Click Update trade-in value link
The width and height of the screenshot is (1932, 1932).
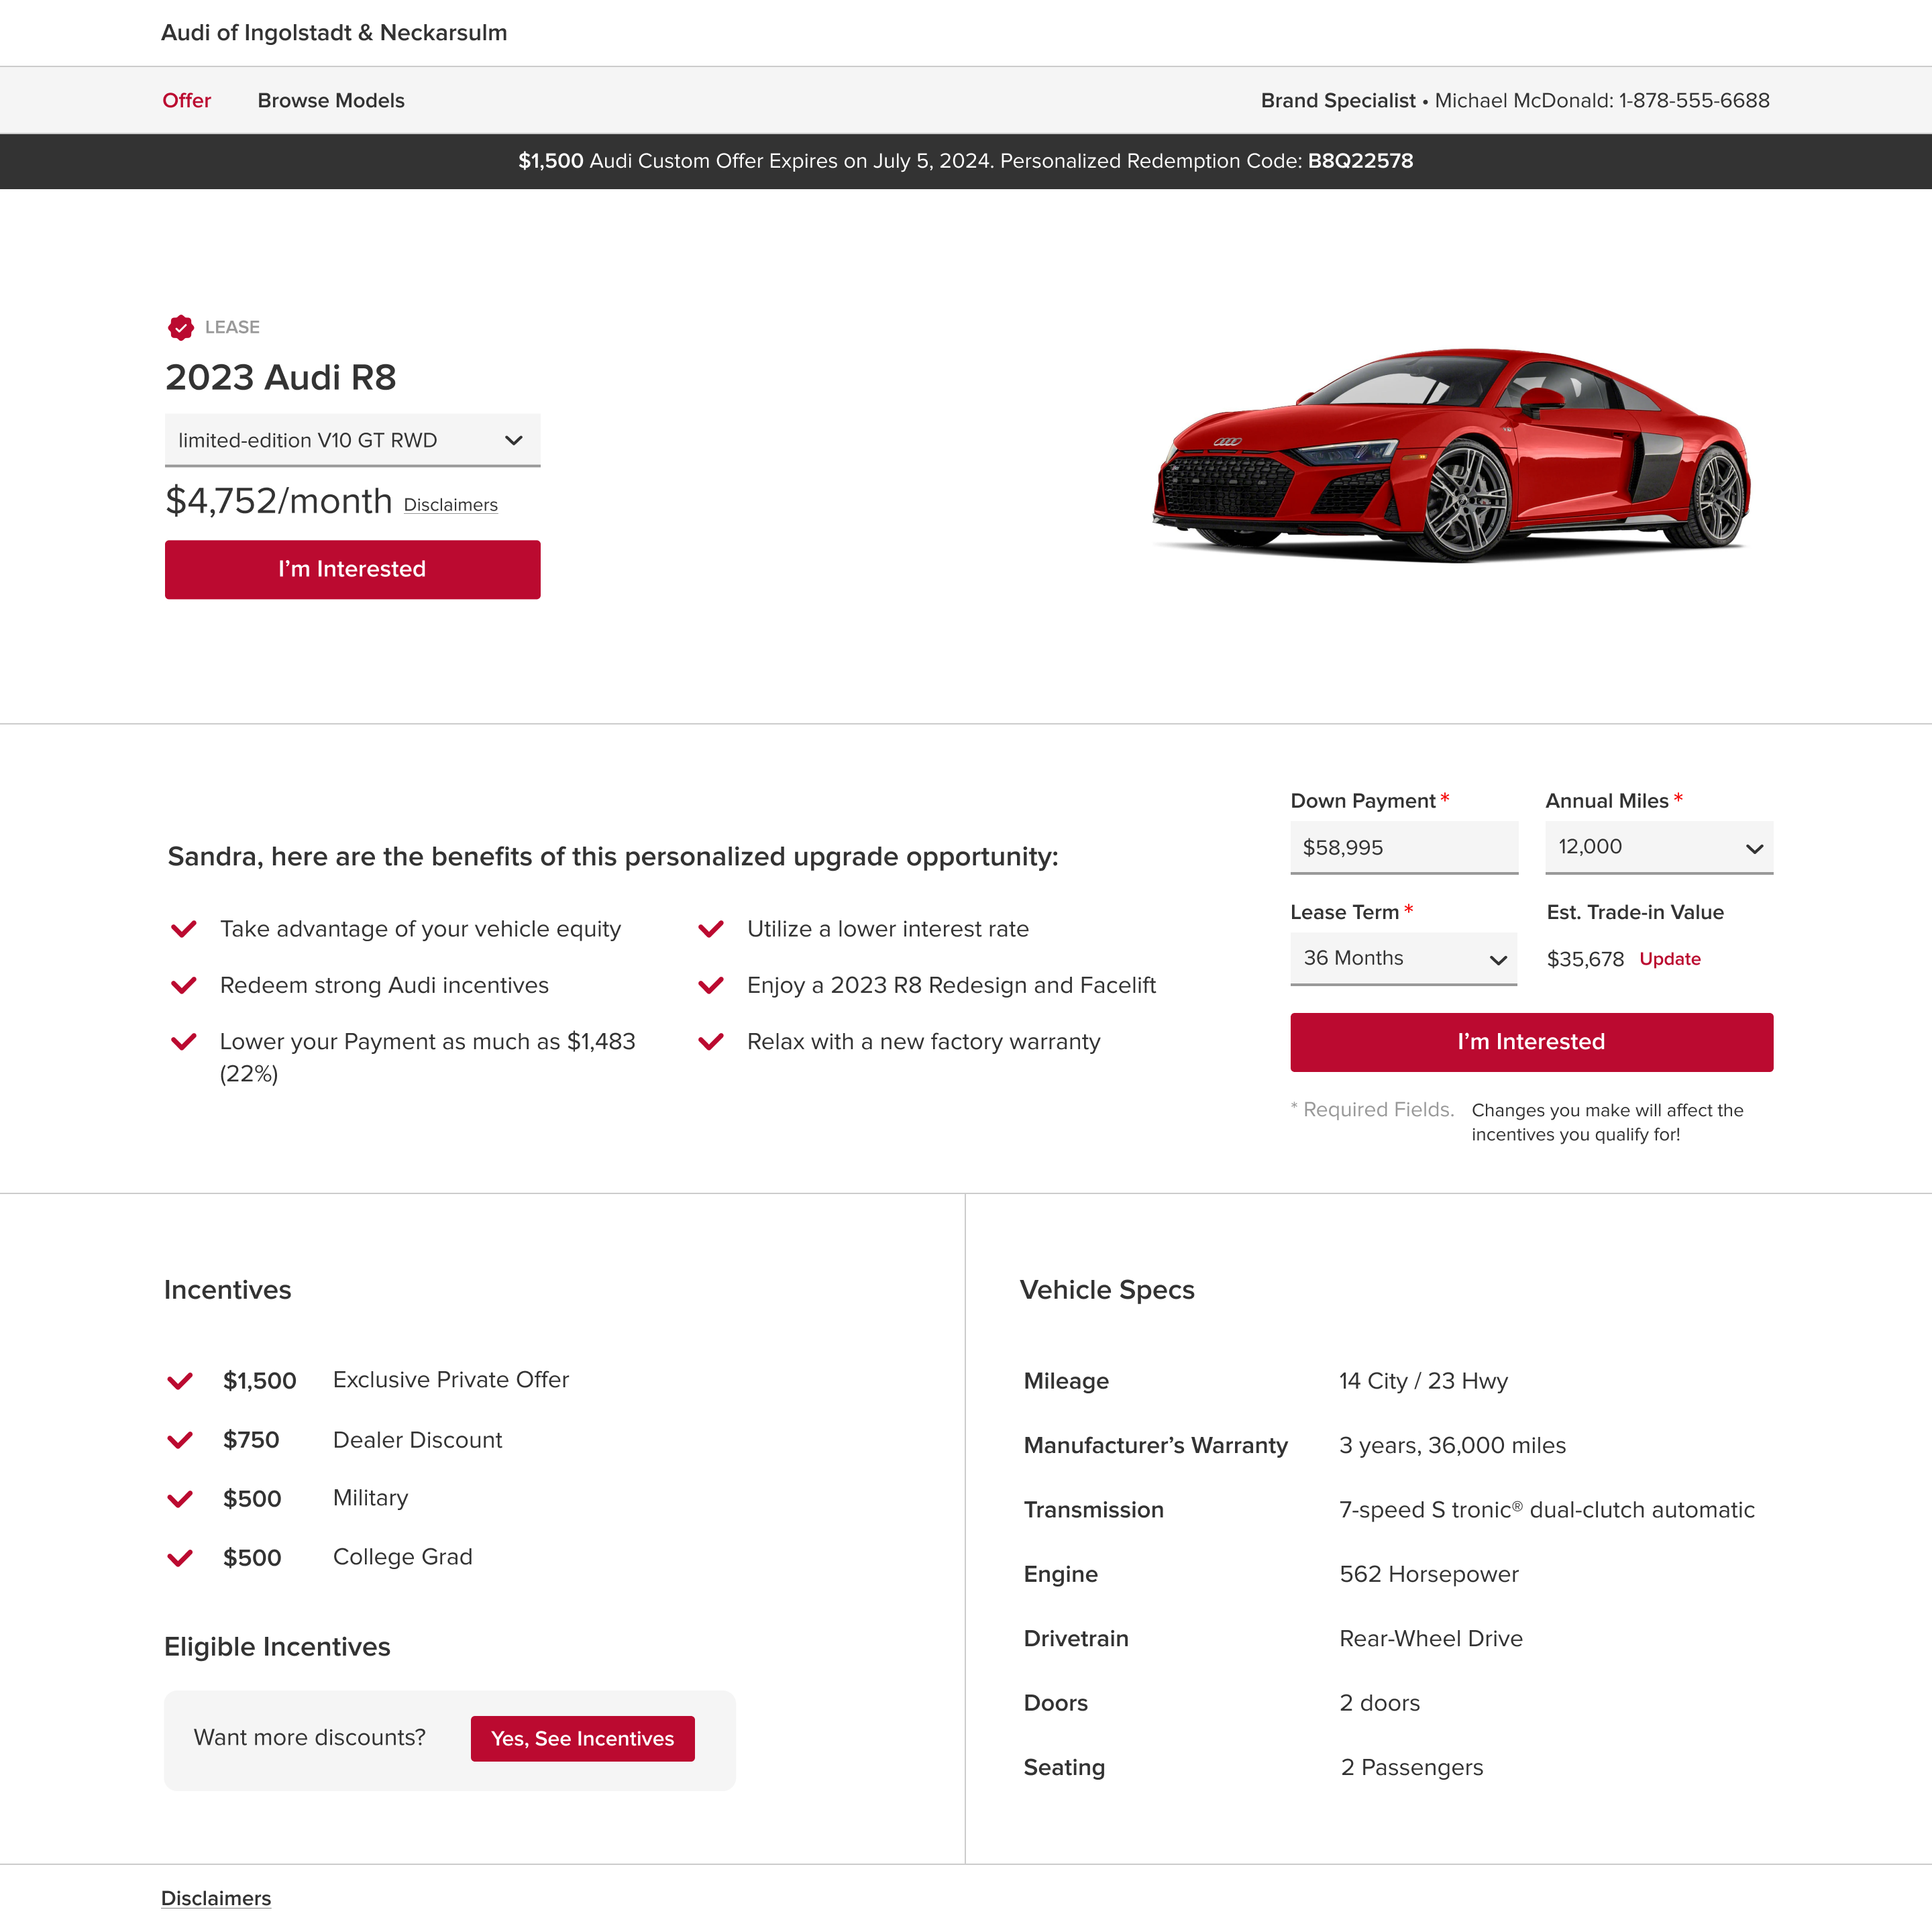[1669, 959]
